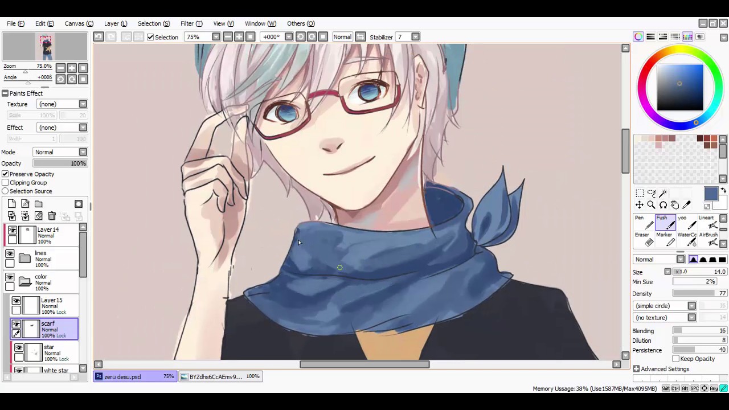This screenshot has height=410, width=729.
Task: Hide the lines folder via eye icon
Action: [10, 254]
